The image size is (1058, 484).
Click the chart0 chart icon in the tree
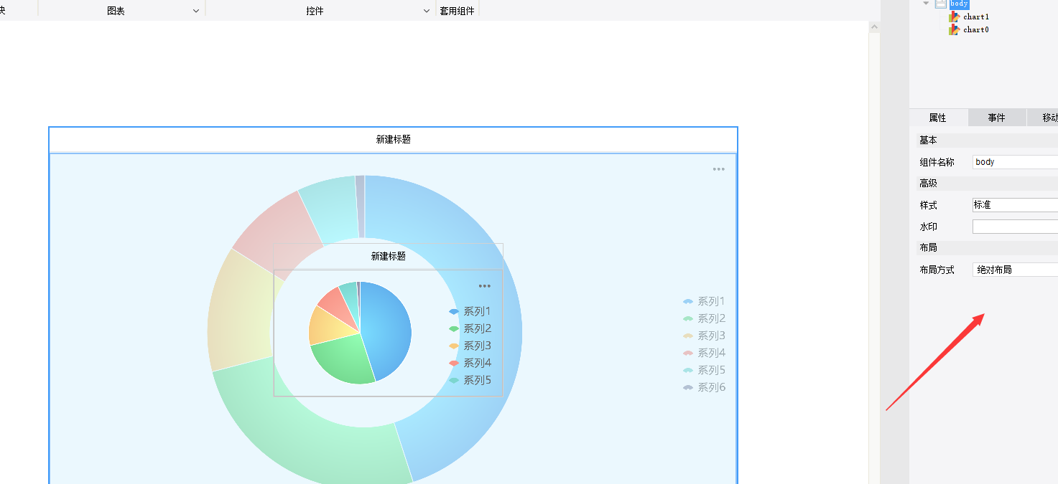click(954, 29)
